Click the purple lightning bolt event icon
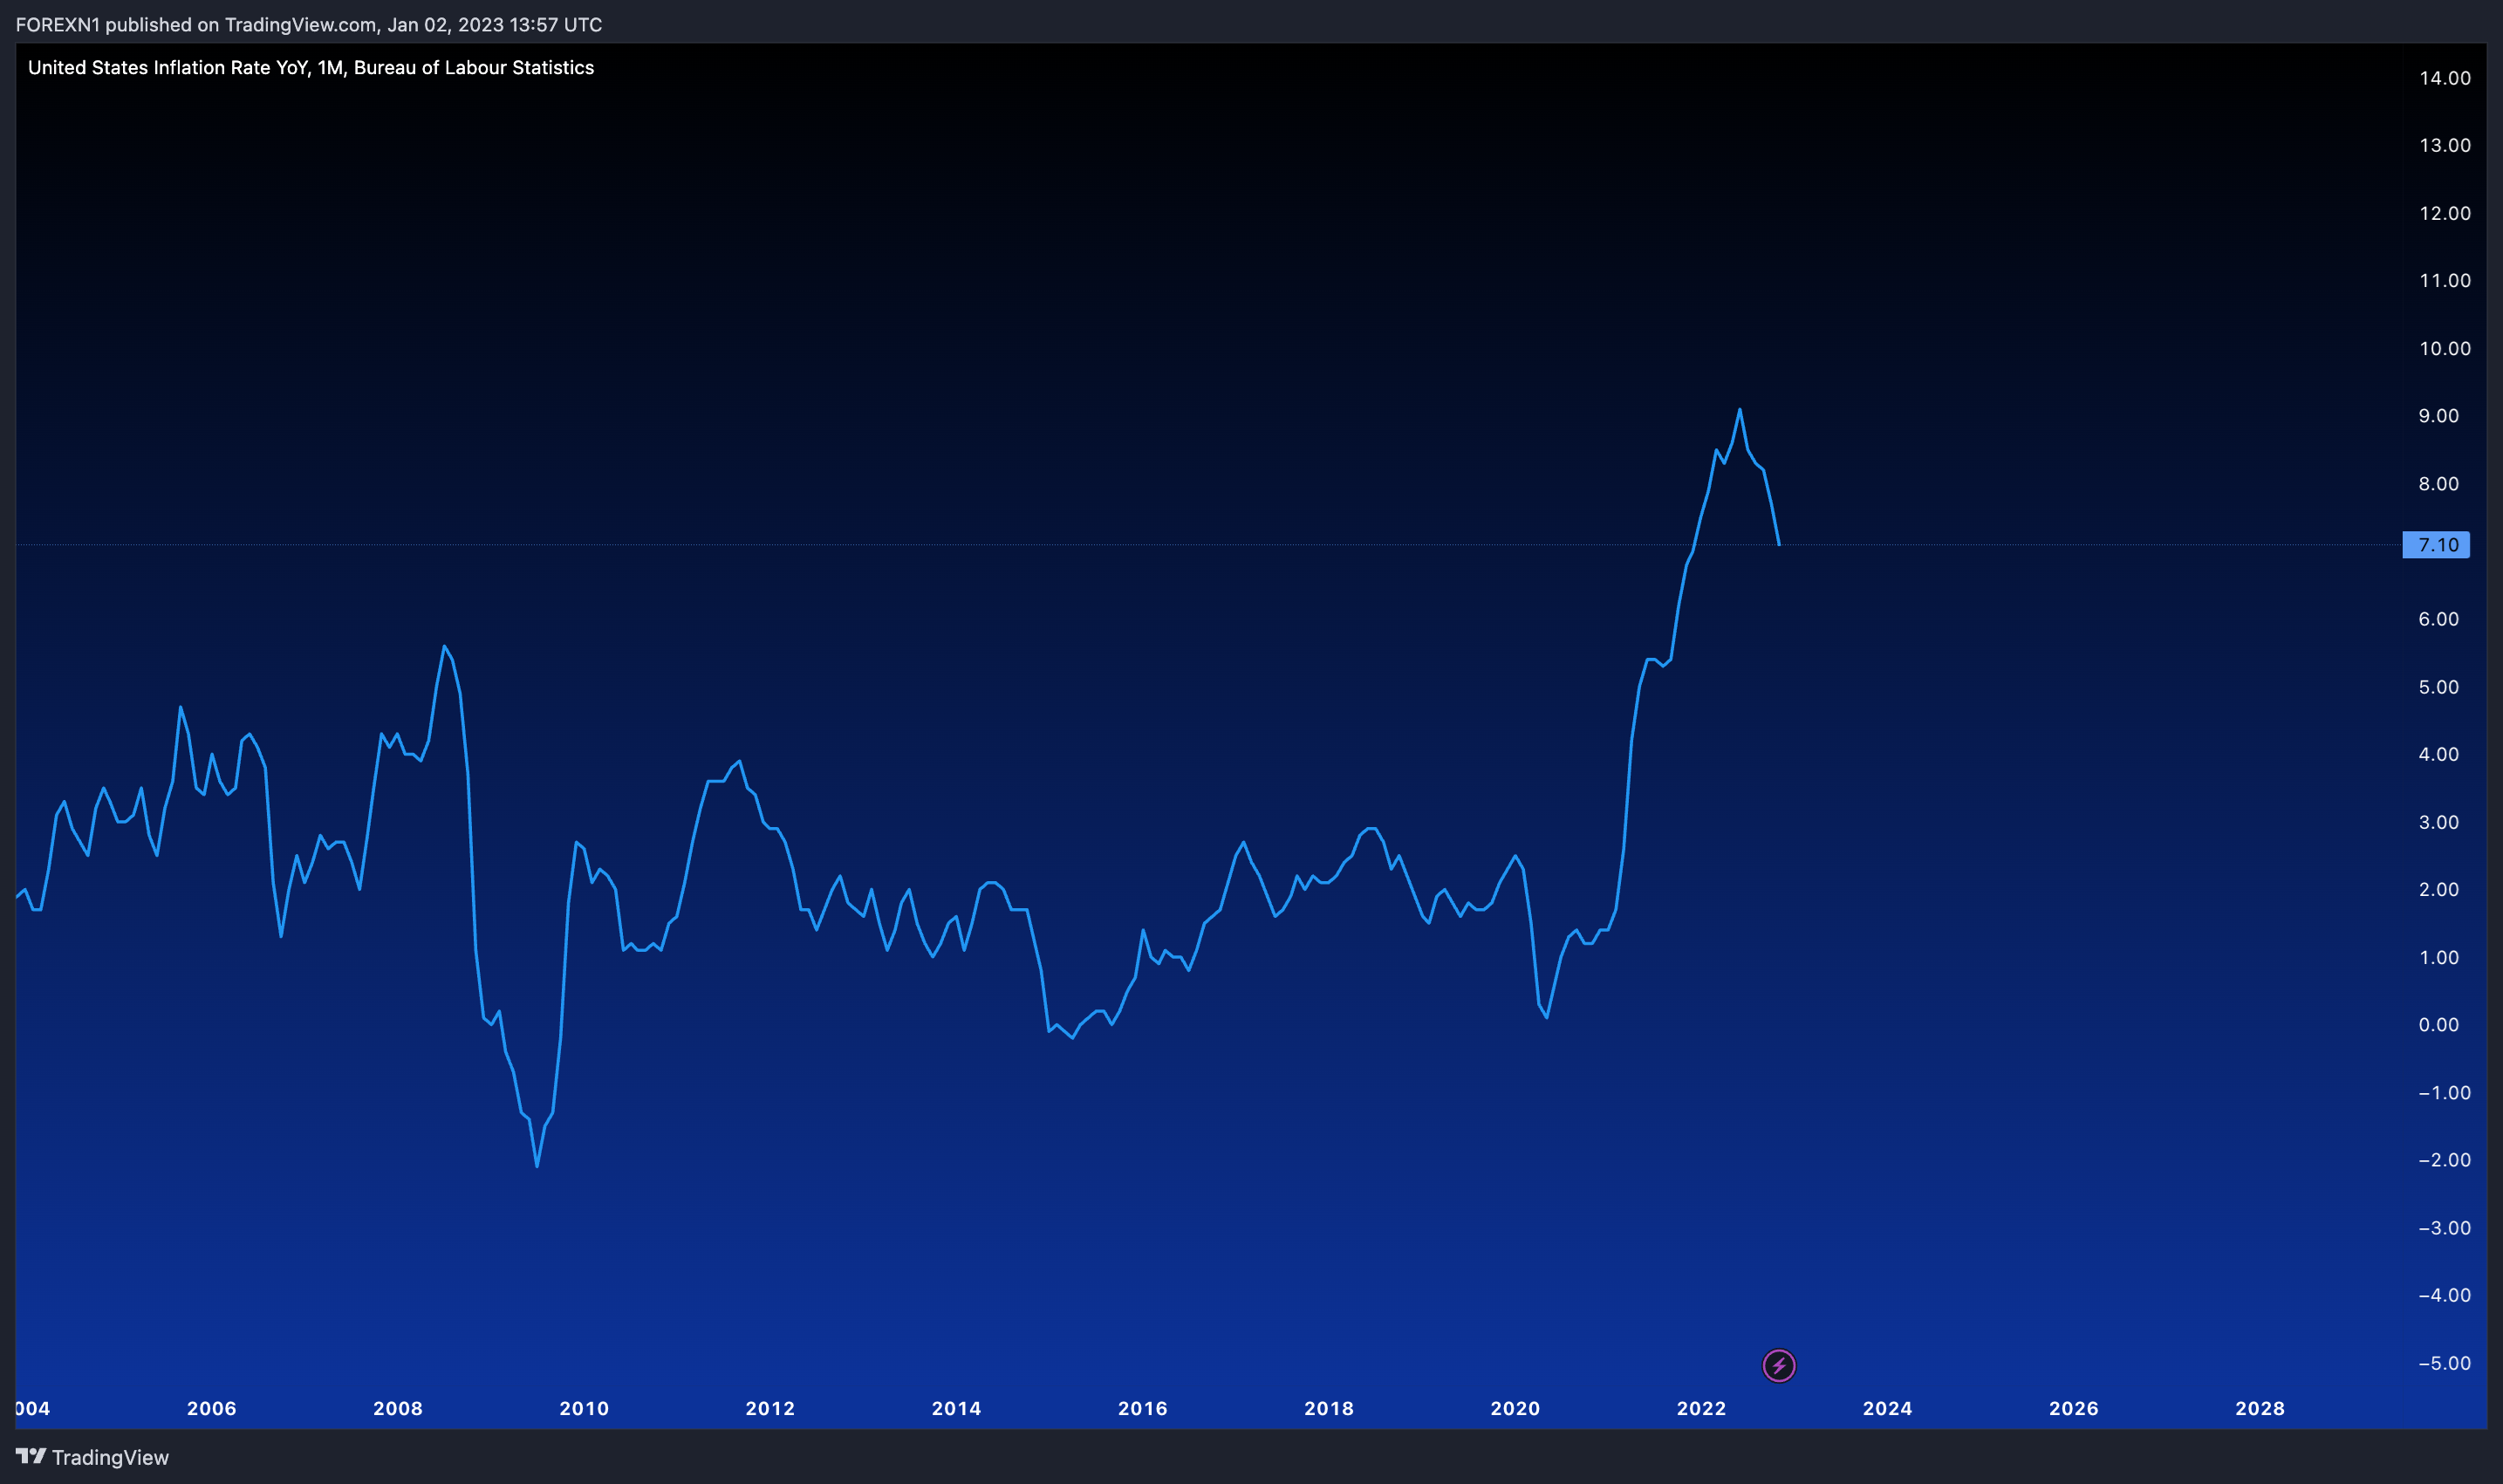This screenshot has width=2503, height=1484. point(1778,1365)
